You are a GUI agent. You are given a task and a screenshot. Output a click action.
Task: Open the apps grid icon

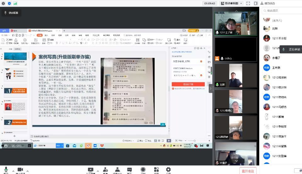[x=156, y=170]
